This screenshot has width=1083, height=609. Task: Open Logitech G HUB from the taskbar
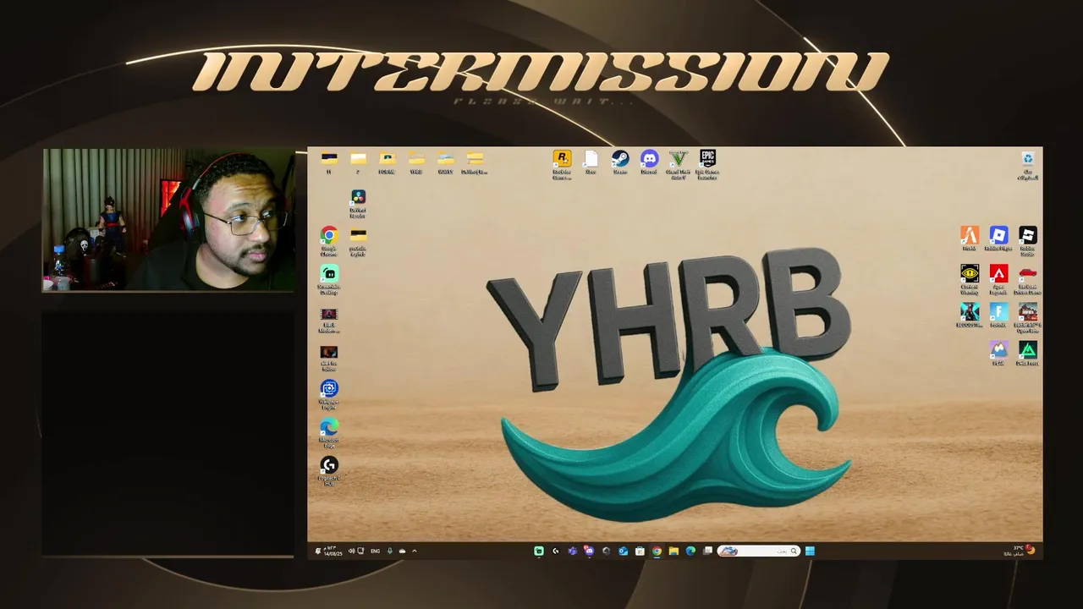pos(555,551)
